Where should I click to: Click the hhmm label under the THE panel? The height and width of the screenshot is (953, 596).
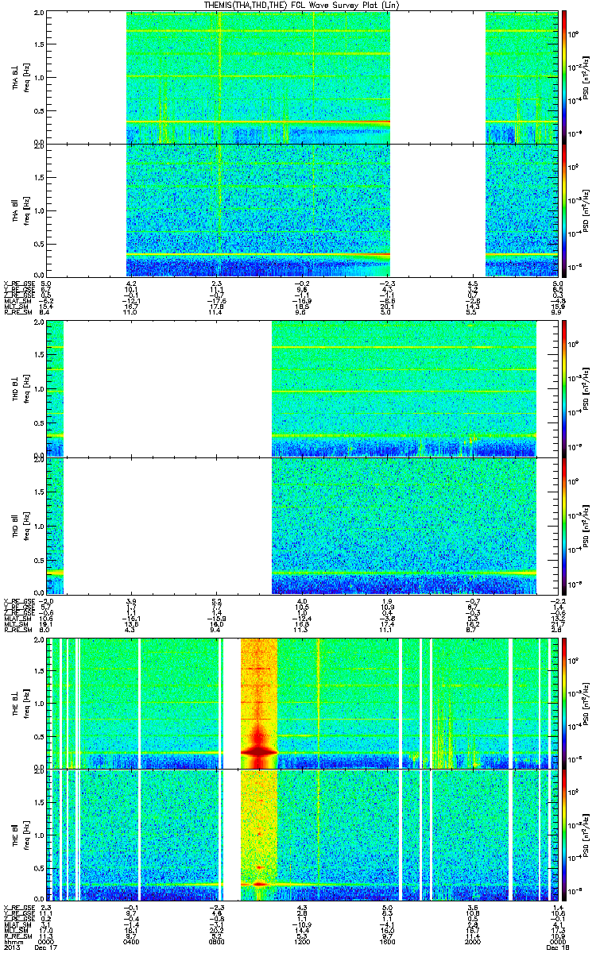point(13,941)
